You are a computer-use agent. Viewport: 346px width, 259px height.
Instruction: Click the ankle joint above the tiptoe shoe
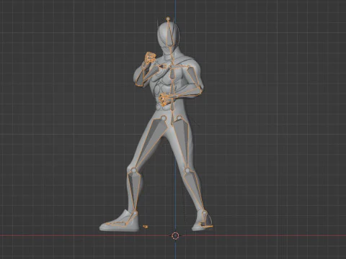[x=204, y=212]
